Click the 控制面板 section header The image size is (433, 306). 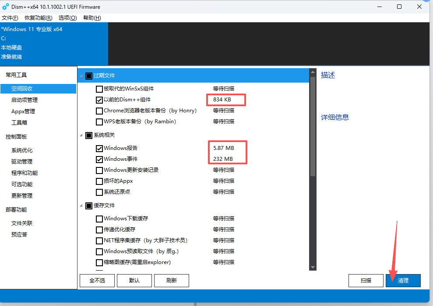16,137
